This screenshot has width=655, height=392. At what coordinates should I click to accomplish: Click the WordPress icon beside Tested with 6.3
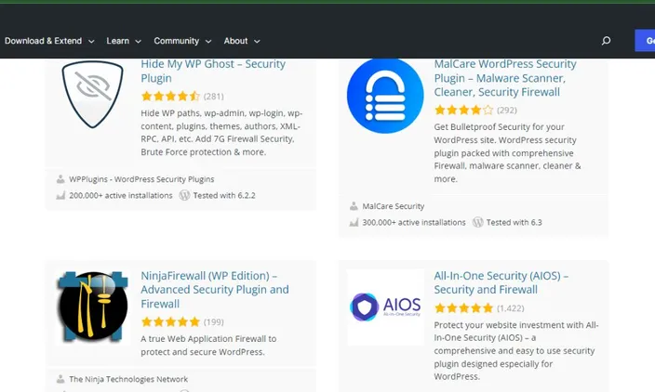tap(478, 222)
